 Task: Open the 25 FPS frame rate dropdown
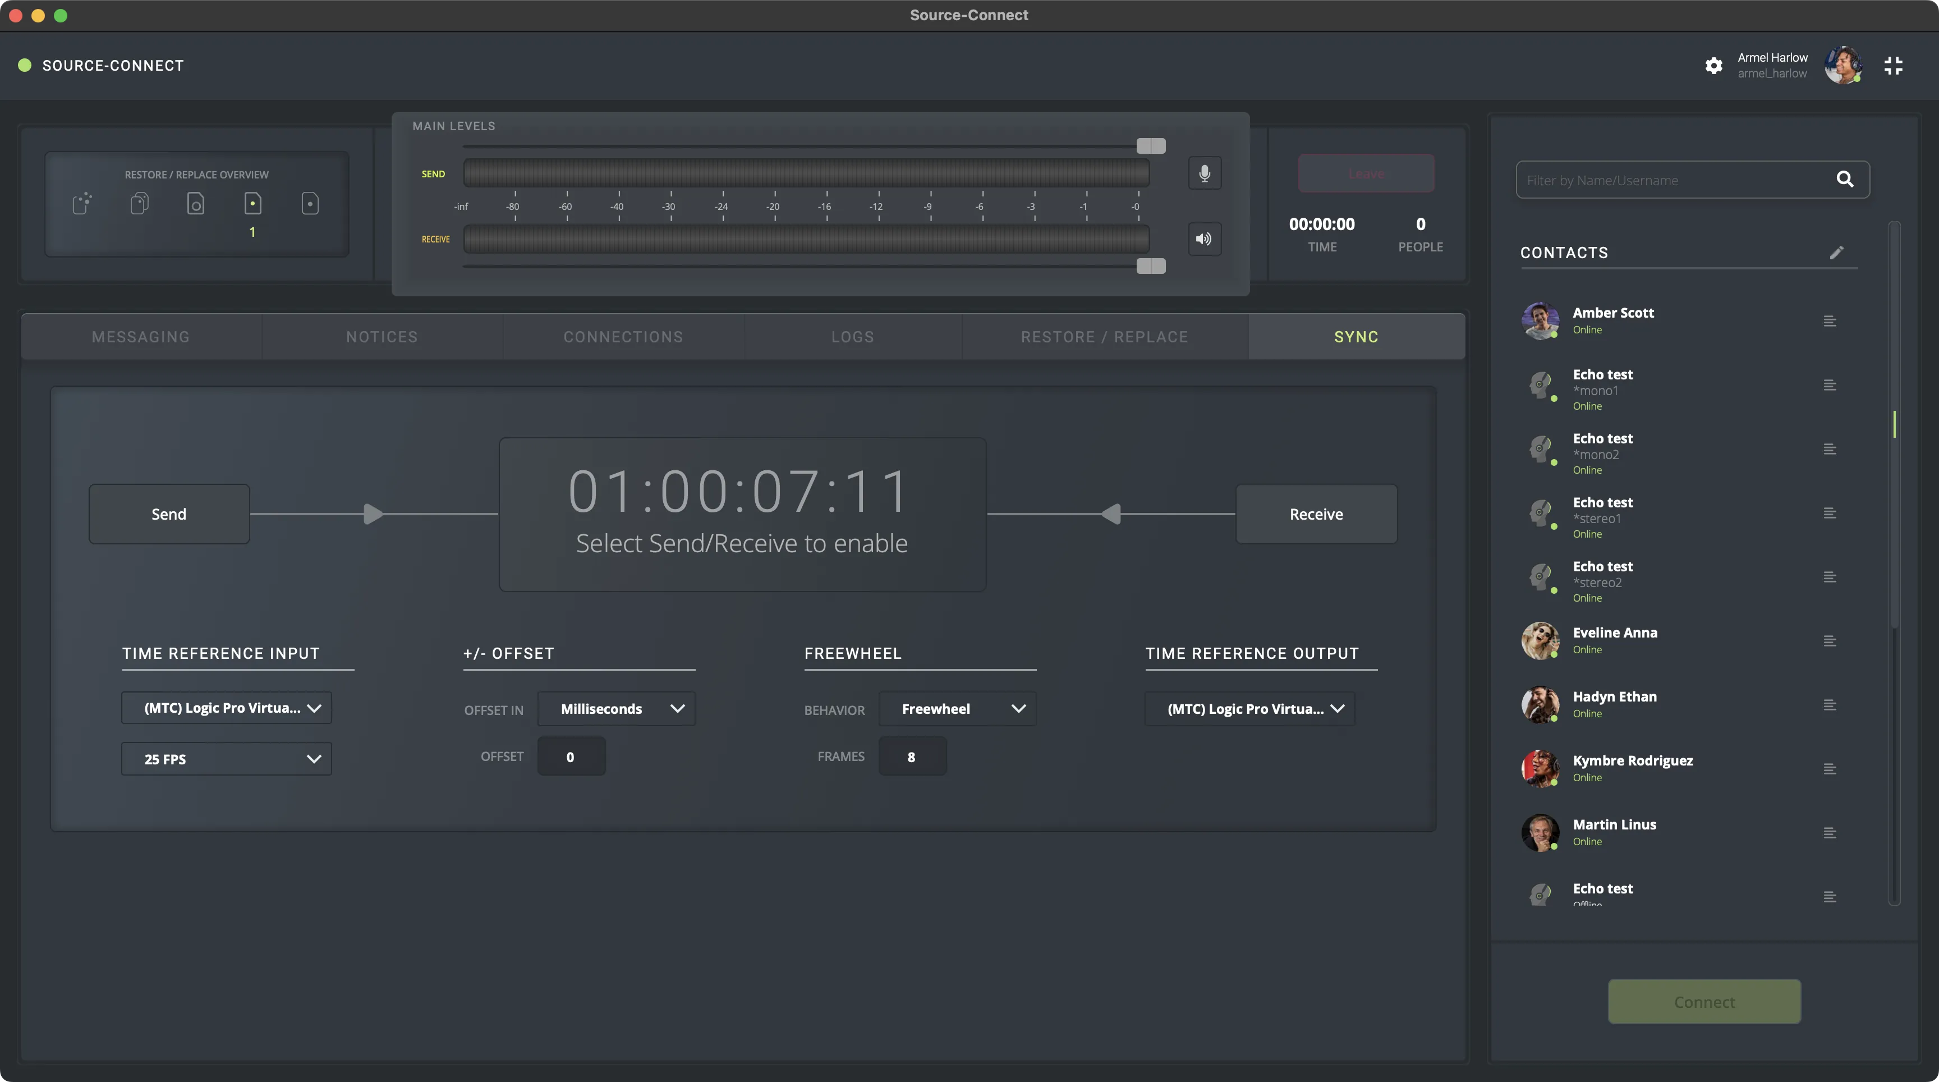click(227, 759)
